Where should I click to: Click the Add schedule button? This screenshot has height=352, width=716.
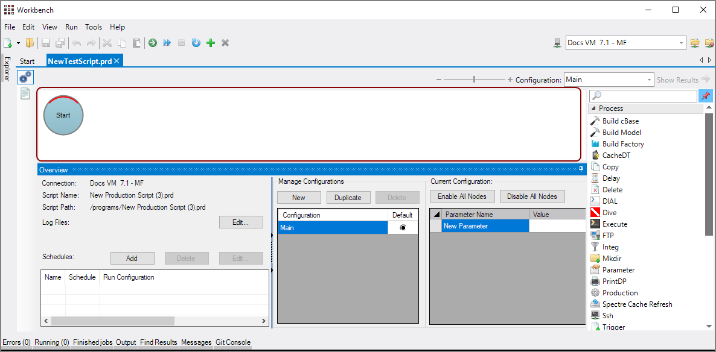[132, 258]
